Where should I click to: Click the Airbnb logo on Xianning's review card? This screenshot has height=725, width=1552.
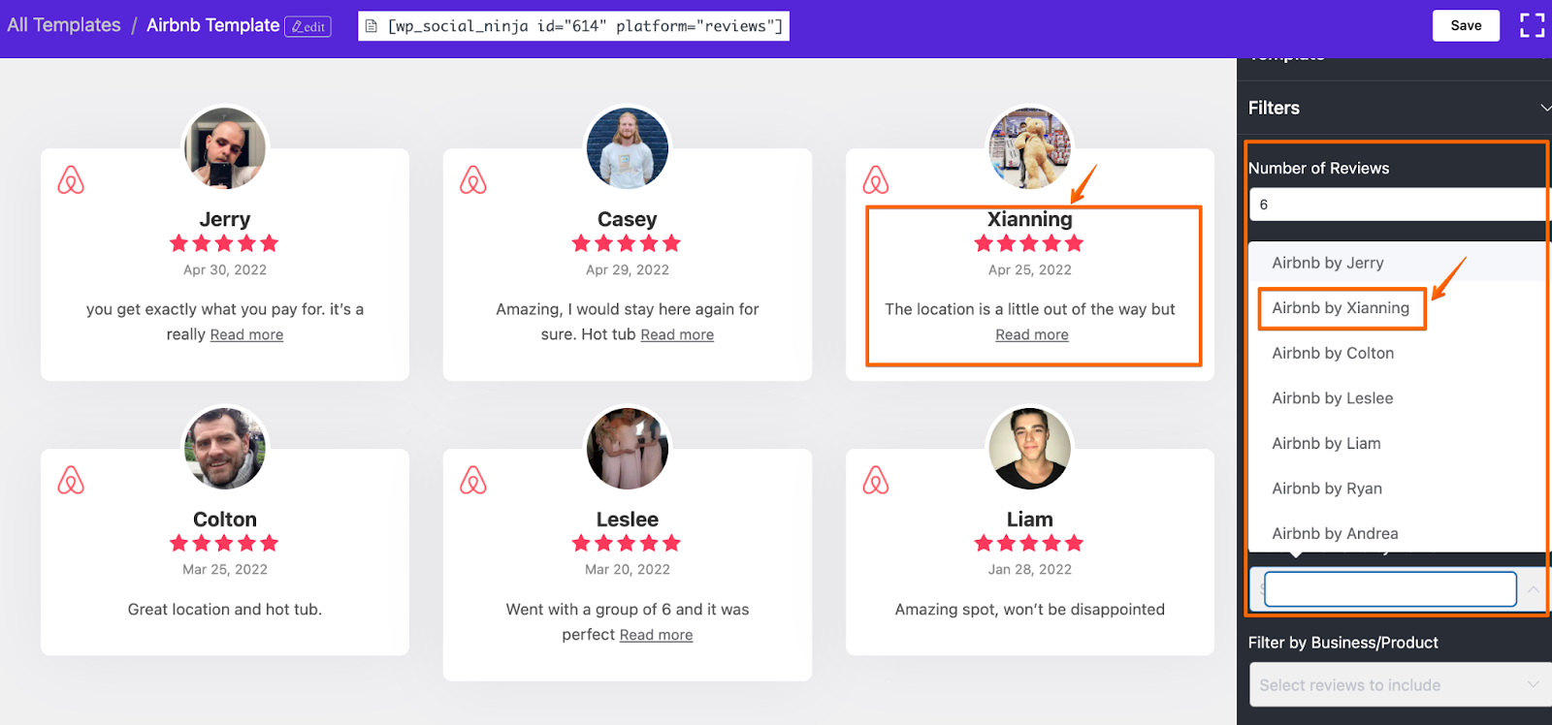tap(876, 180)
